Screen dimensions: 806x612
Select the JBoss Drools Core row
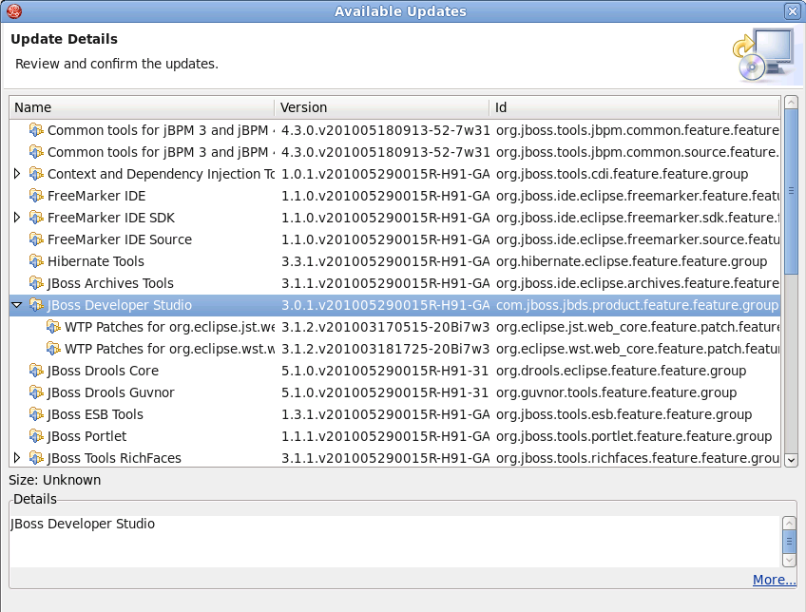(394, 370)
